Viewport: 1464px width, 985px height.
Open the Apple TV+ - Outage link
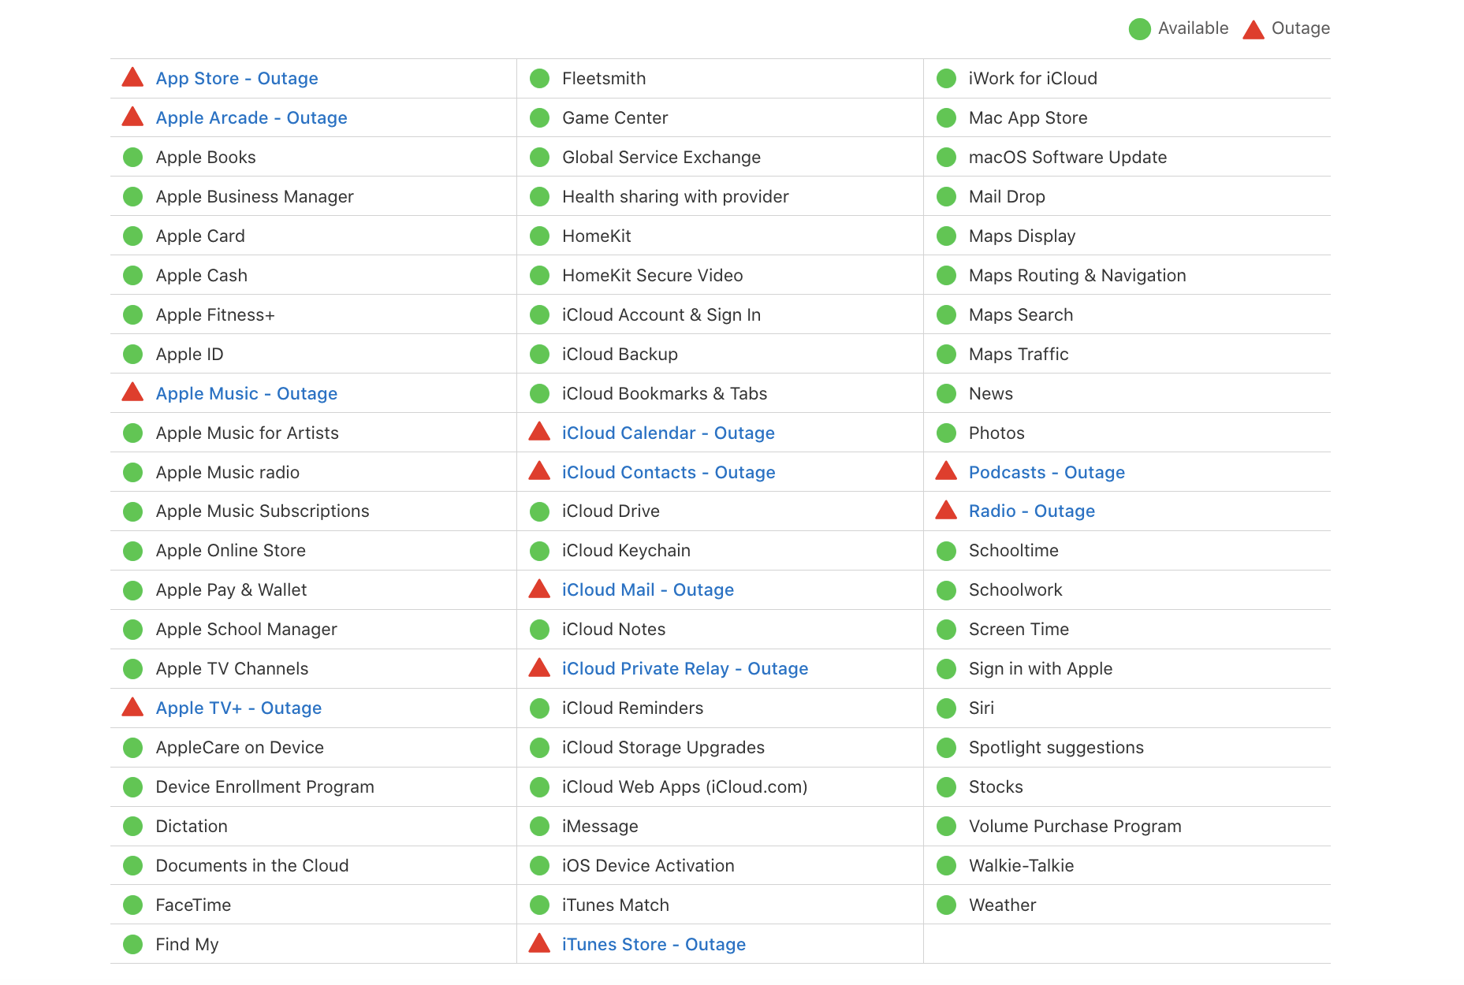(x=238, y=708)
